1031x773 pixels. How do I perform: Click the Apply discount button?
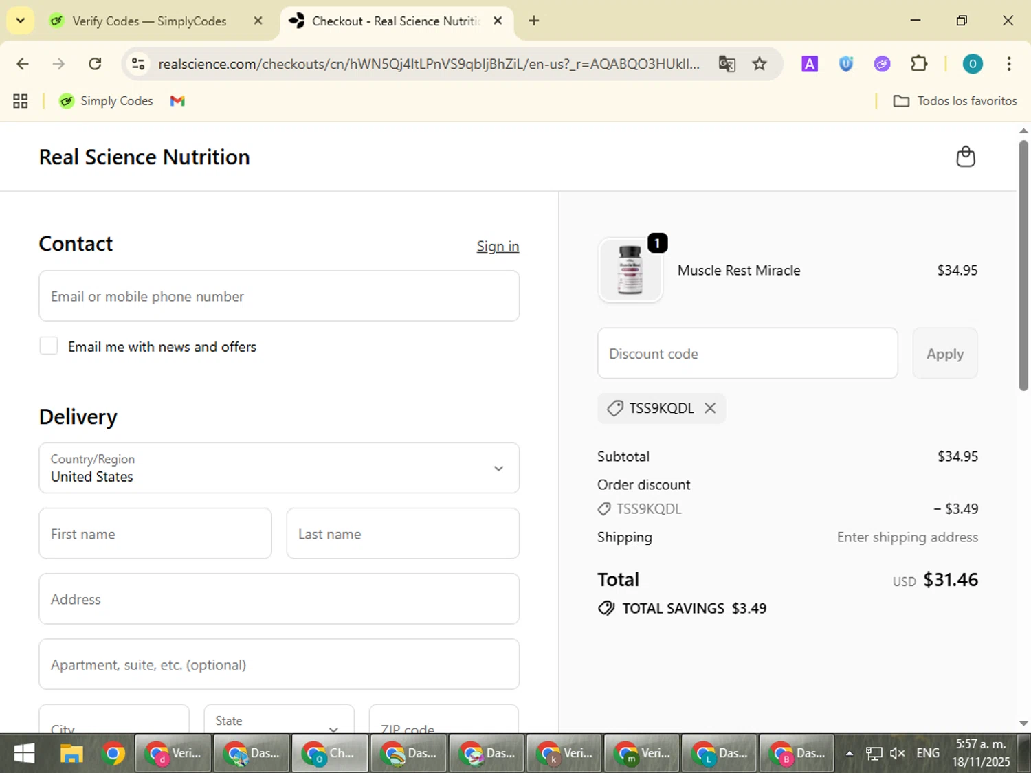click(945, 353)
